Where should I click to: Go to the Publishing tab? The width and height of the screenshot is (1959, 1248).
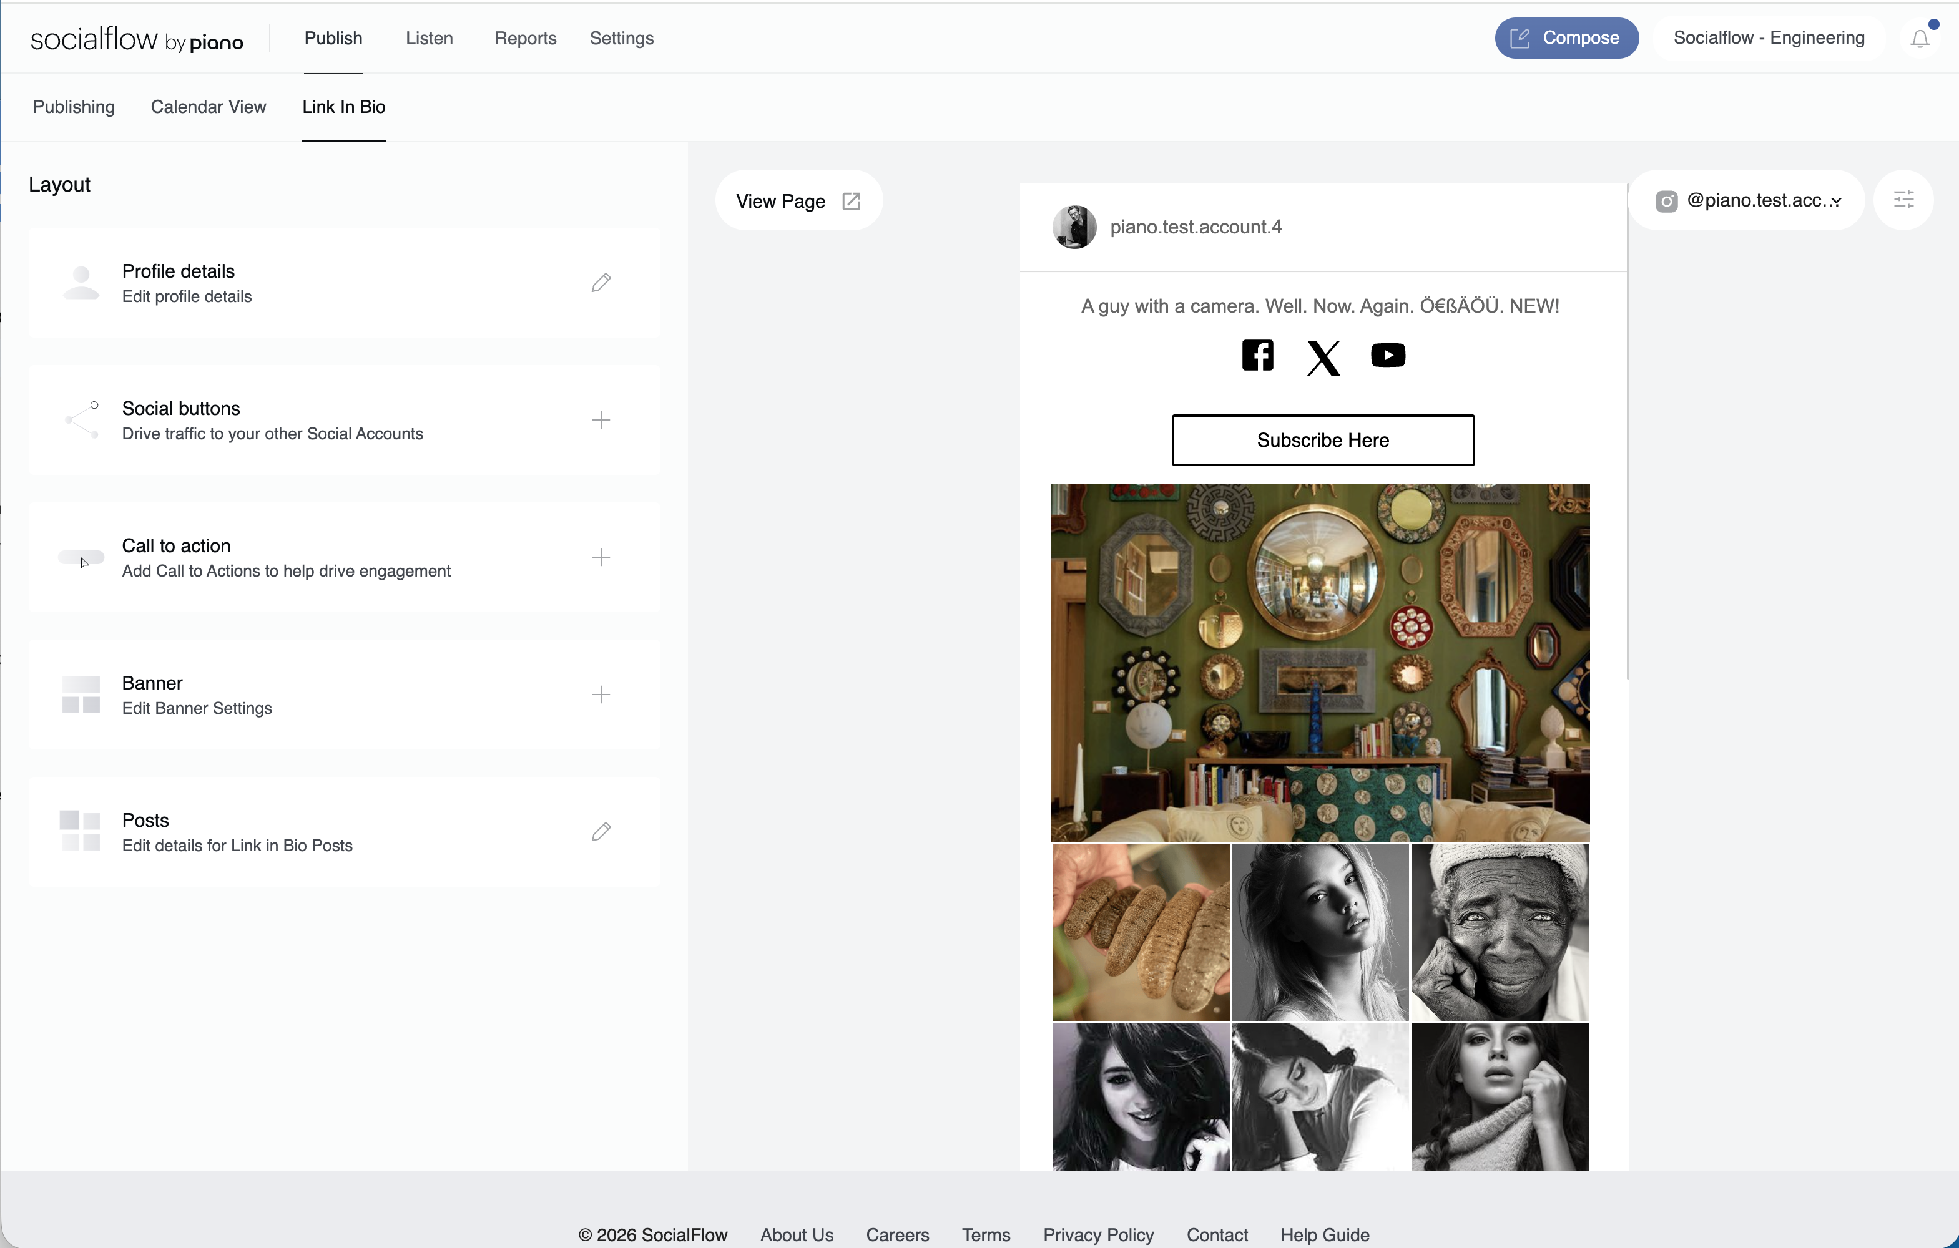[74, 107]
